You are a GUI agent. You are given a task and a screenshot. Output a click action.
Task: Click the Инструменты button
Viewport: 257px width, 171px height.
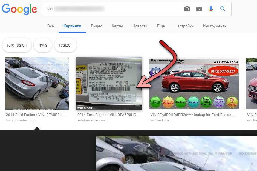click(215, 26)
